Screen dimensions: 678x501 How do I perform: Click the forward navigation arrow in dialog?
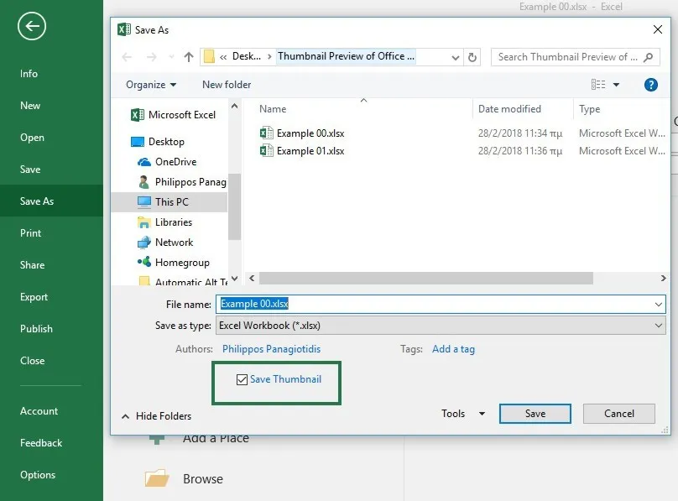point(151,57)
